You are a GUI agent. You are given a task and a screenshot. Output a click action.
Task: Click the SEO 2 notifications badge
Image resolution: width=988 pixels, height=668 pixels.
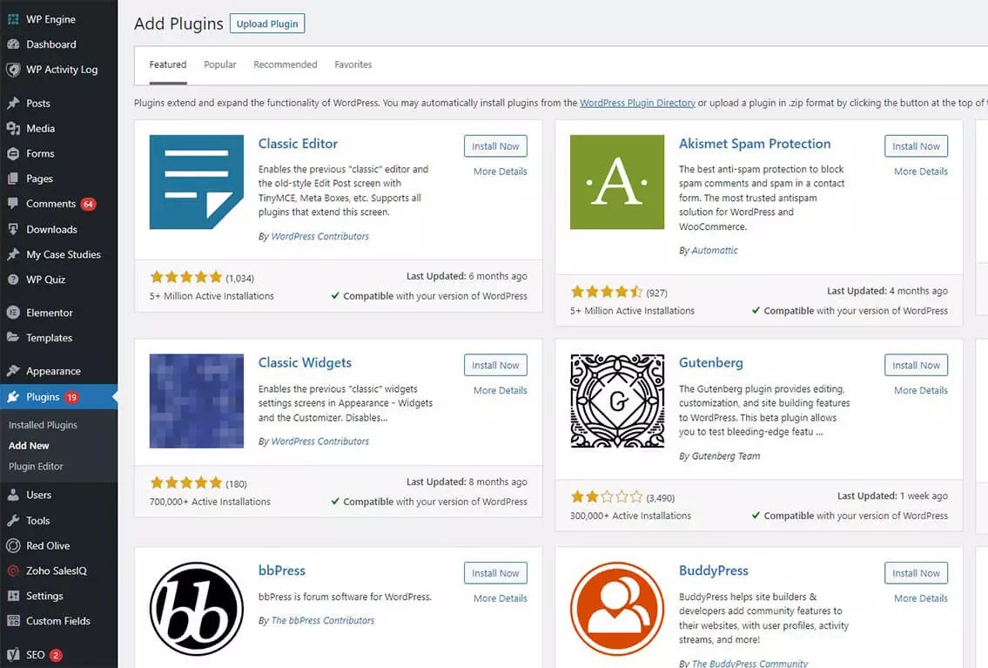point(56,655)
